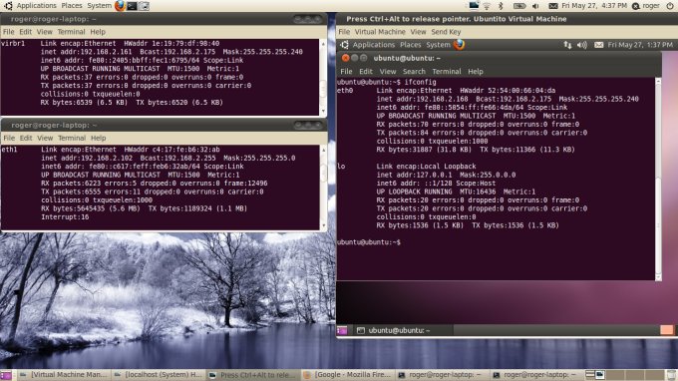The height and width of the screenshot is (381, 678).
Task: Open the mail envelope indicator in host panel
Action: coord(553,6)
